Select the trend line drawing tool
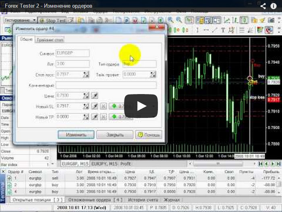This screenshot has width=282, height=212. pyautogui.click(x=214, y=30)
